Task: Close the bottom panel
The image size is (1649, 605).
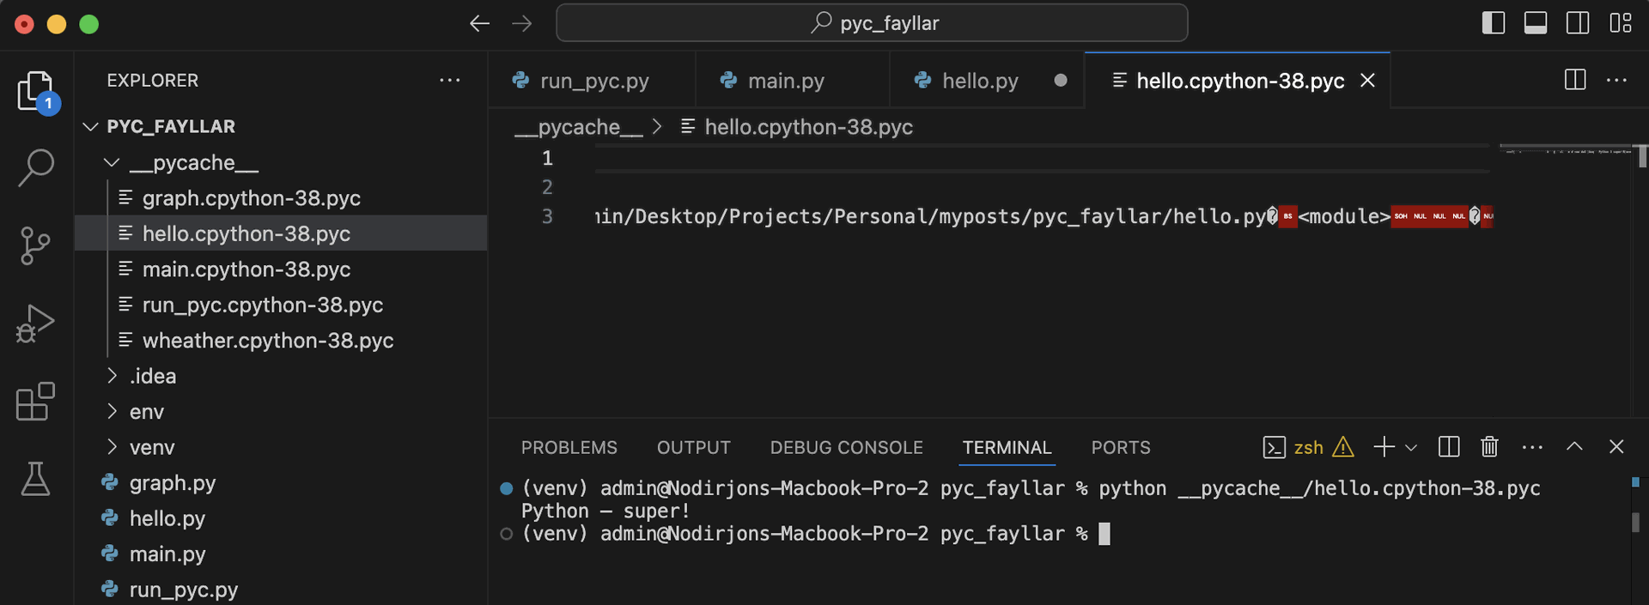Action: [1616, 447]
